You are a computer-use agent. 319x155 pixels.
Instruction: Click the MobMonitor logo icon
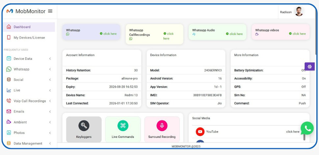(10, 11)
